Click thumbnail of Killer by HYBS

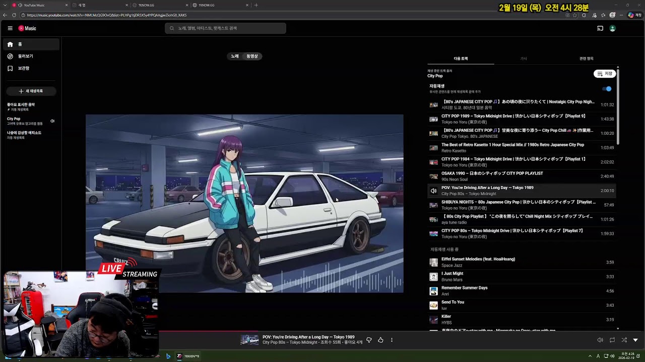[433, 320]
